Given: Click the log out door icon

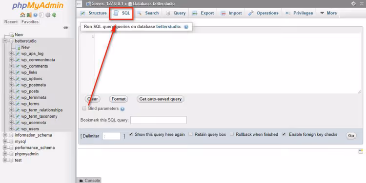Looking at the screenshot, I should 29,15.
